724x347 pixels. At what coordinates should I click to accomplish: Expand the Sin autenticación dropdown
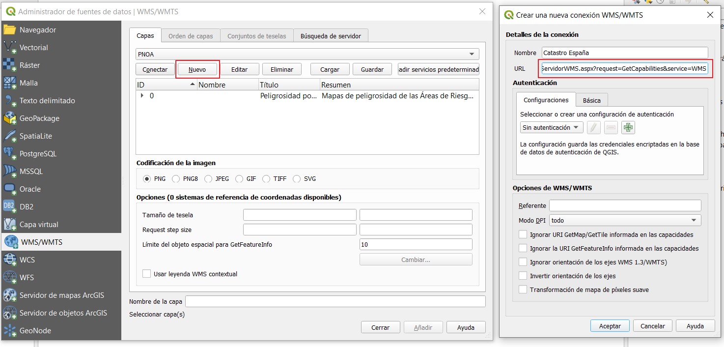pos(552,128)
